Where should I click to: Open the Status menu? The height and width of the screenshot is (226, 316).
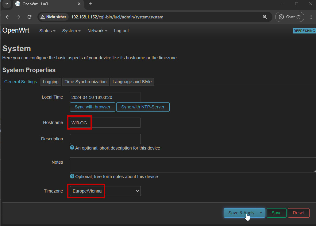(x=47, y=31)
